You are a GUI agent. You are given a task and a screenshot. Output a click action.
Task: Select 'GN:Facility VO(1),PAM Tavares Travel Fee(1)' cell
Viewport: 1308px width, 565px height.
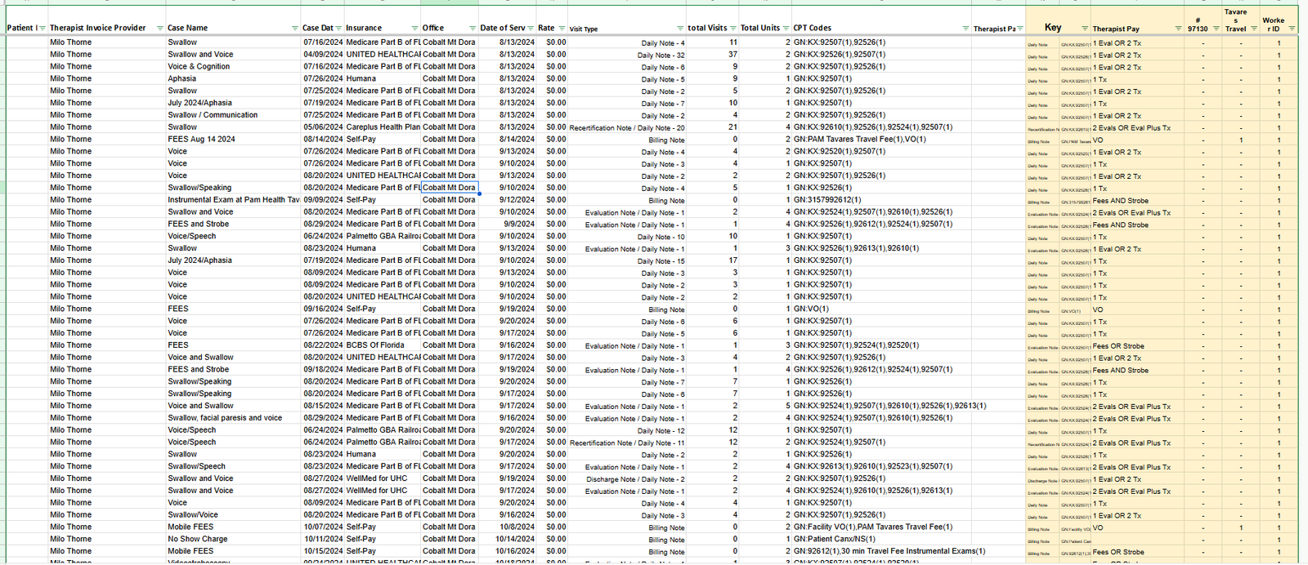pos(881,527)
